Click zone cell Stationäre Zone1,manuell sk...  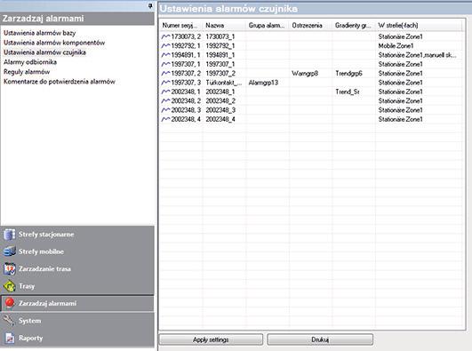coord(417,55)
